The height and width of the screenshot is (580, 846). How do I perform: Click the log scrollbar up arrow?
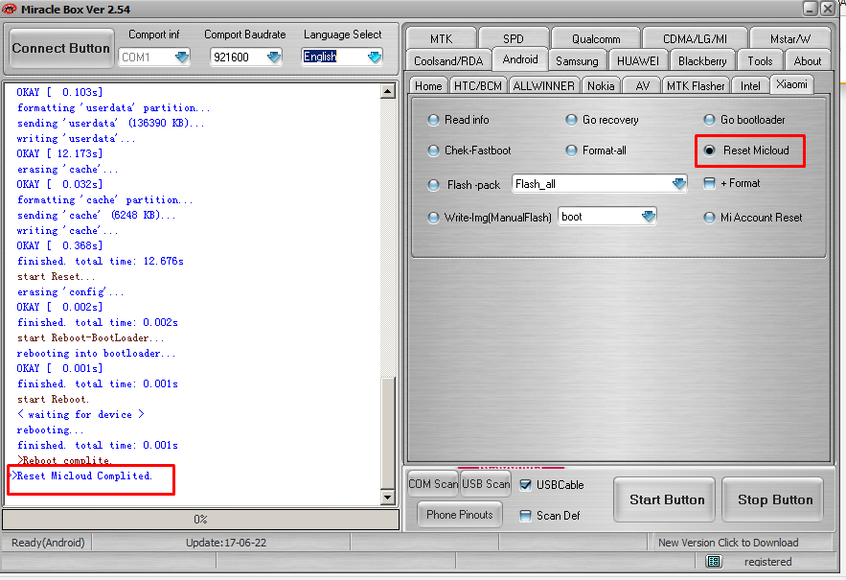[387, 91]
